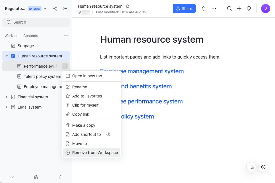The image size is (275, 183).
Task: Click the search magnifier icon in sidebar
Action: [9, 22]
